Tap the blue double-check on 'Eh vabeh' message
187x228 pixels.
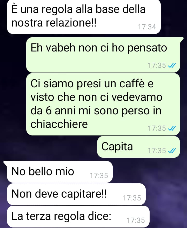point(172,66)
